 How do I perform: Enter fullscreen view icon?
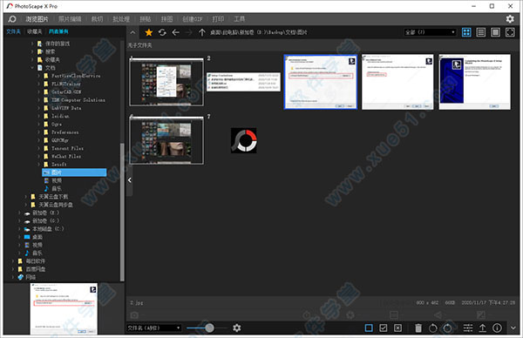510,32
